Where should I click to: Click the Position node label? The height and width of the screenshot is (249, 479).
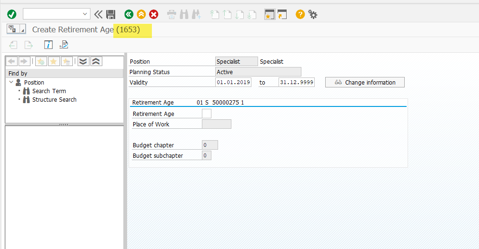coord(34,83)
